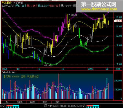
Task: Click the 深 7477.63 index in status bar
Action: tap(51, 106)
